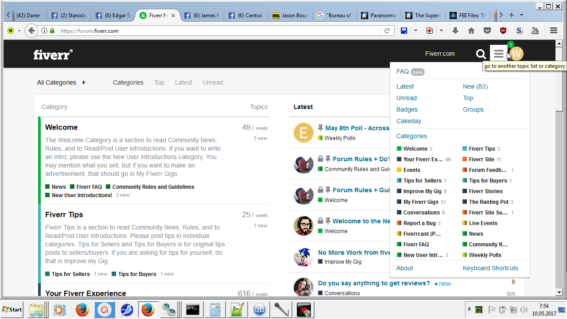This screenshot has height=319, width=567.
Task: Open the Pocket toolbar icon
Action: point(487,31)
